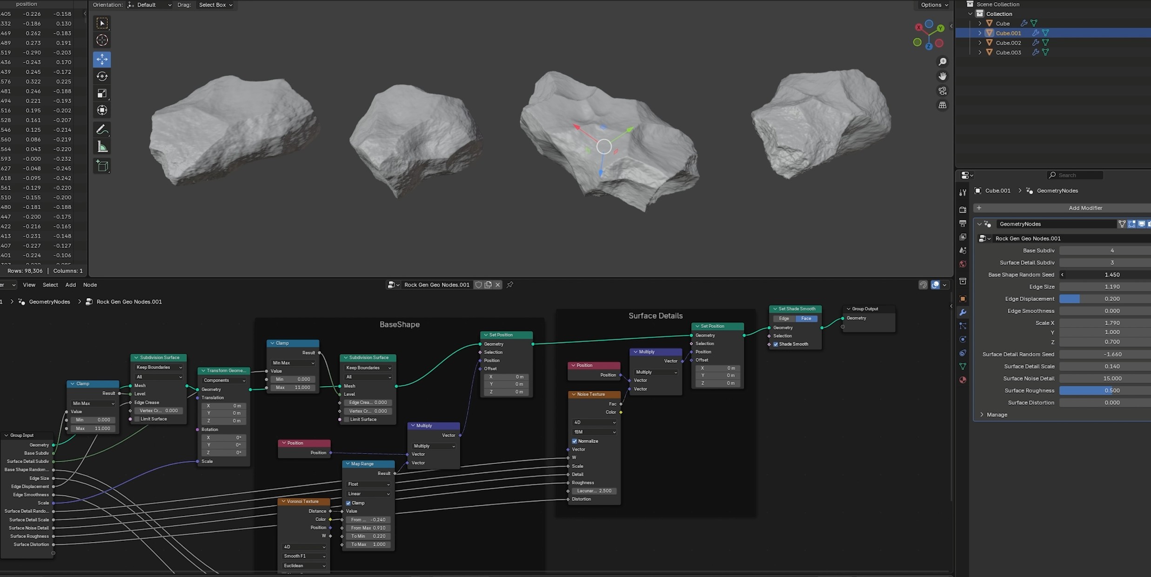Open the Node menu in node editor

[90, 285]
